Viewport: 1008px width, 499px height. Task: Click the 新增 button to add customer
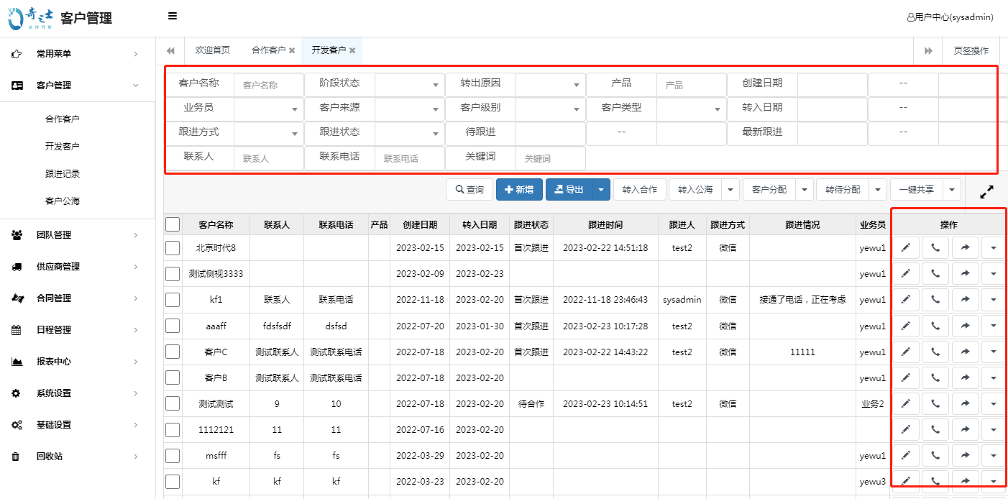[x=519, y=190]
